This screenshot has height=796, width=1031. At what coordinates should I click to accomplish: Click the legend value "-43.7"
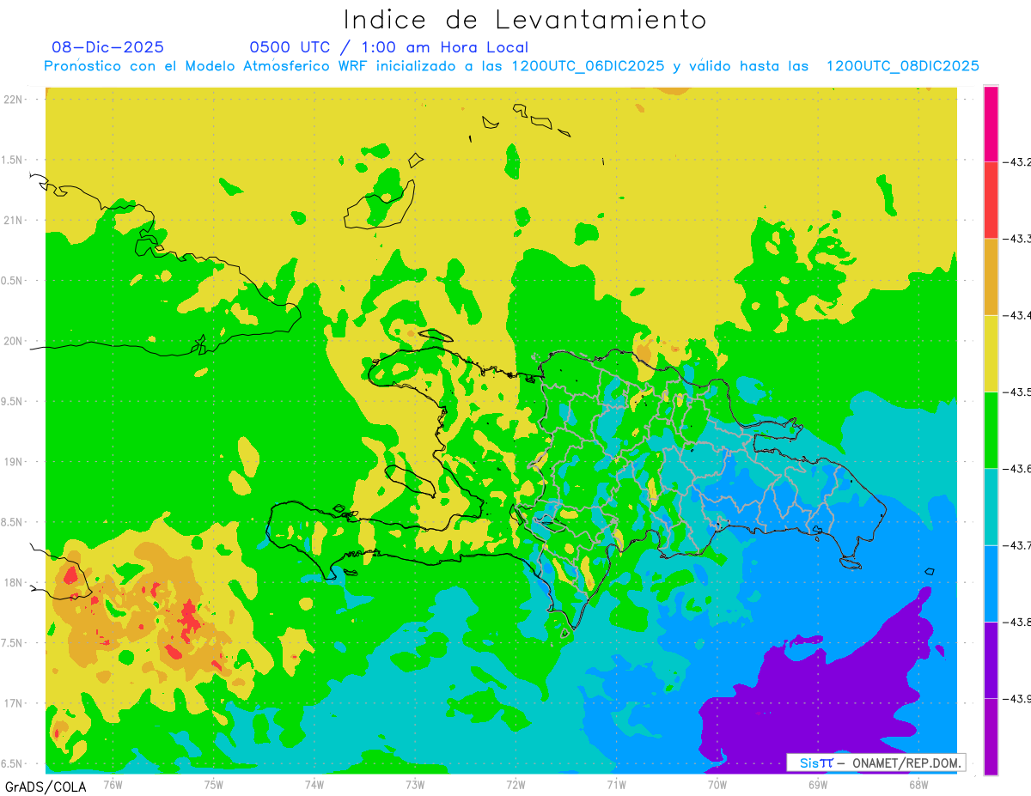(x=1018, y=545)
